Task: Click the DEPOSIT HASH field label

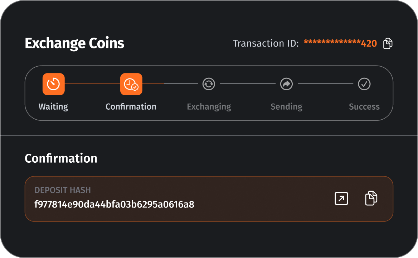Action: tap(63, 190)
